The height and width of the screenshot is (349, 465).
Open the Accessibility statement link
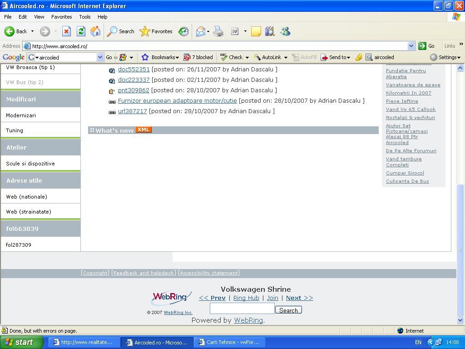pos(209,273)
